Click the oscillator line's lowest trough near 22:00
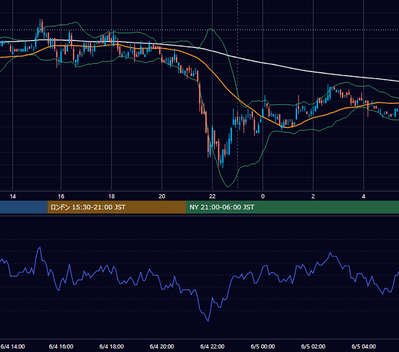This screenshot has height=352, width=399. click(208, 321)
